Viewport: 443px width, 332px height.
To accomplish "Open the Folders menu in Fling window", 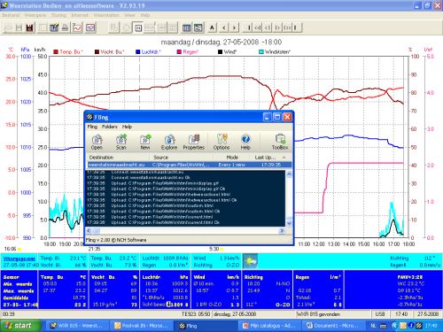I will [x=110, y=127].
